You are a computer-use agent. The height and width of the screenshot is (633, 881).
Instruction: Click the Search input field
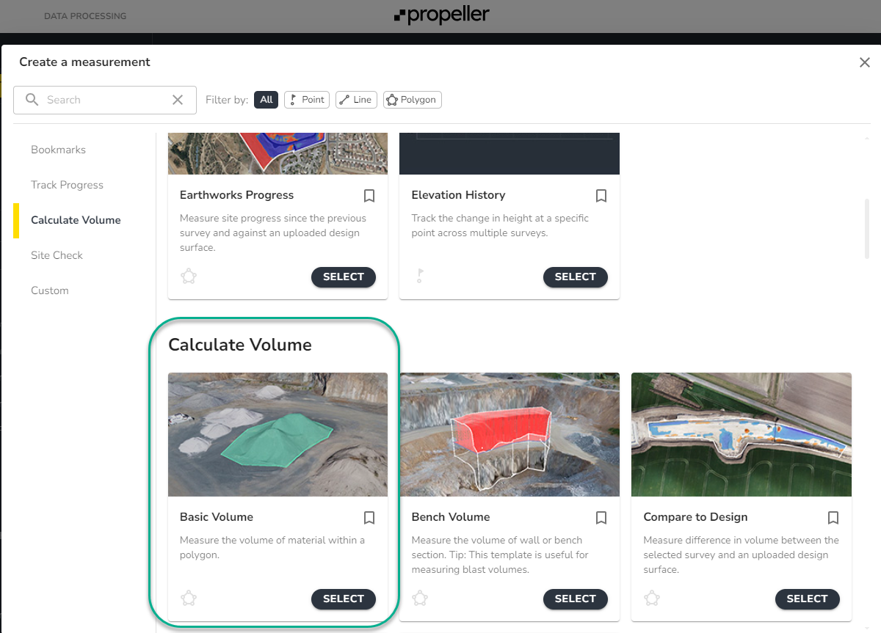click(105, 100)
